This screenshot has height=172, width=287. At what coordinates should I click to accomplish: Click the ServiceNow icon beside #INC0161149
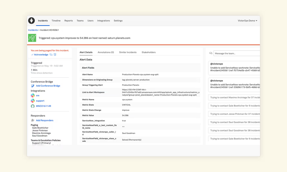(x=33, y=106)
